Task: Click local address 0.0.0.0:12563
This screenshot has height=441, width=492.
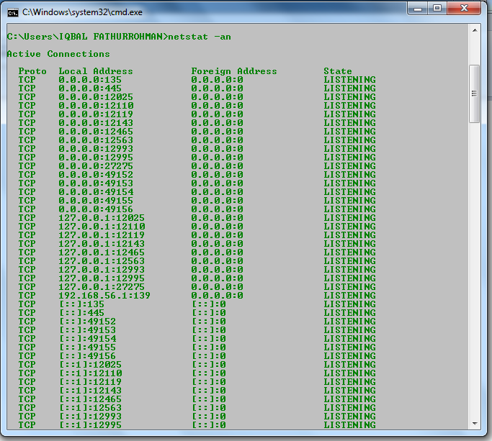Action: pos(96,140)
